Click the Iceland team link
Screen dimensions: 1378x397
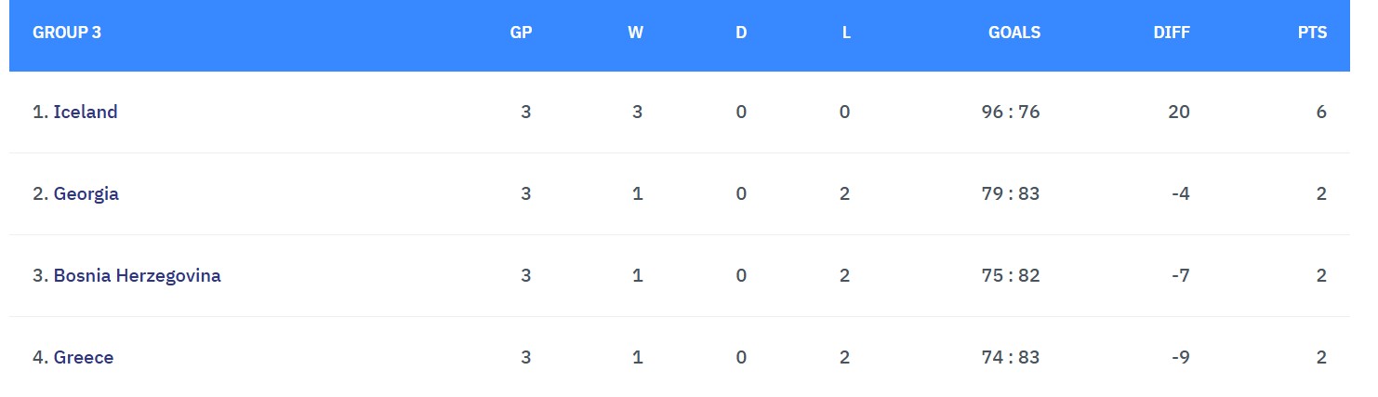click(85, 112)
